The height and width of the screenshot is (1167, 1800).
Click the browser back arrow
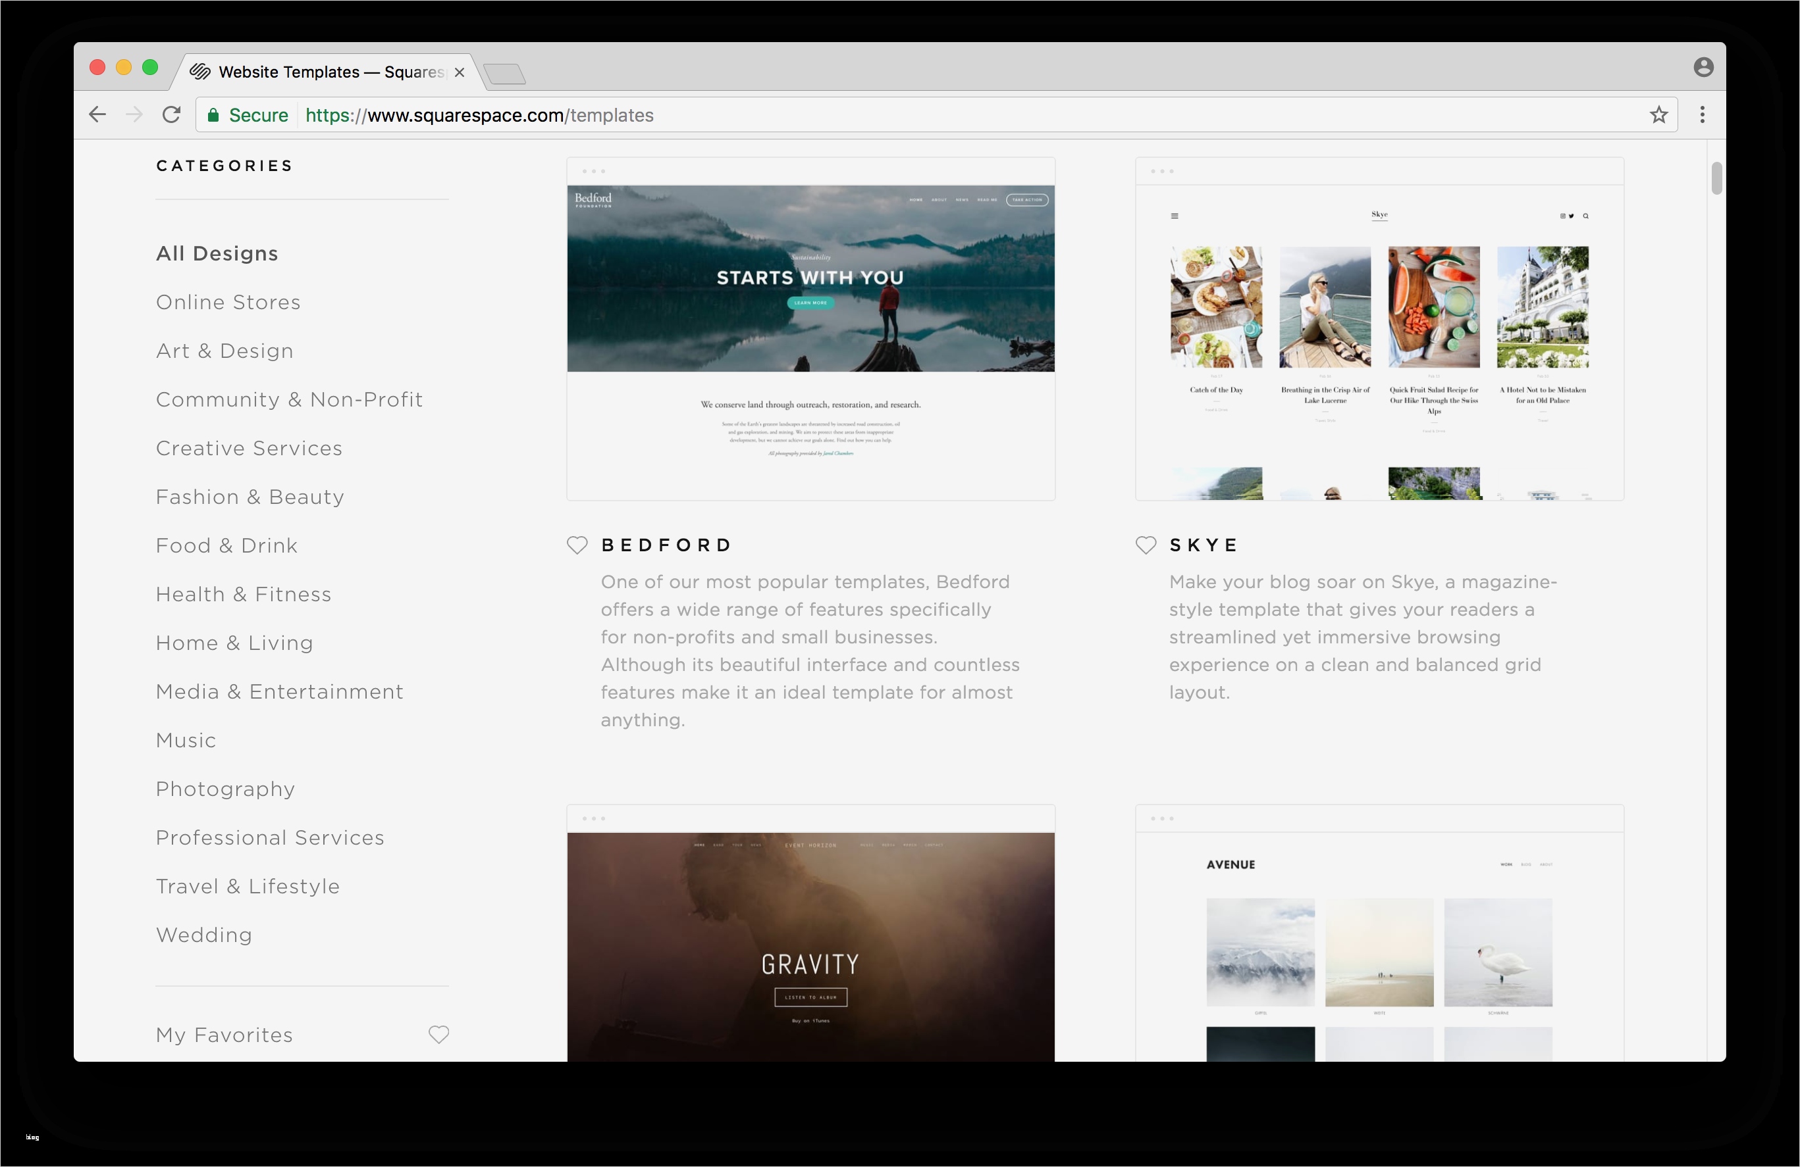(x=97, y=115)
